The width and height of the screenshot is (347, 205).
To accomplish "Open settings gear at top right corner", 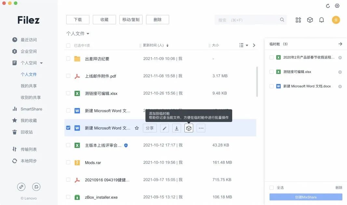I will click(x=338, y=6).
